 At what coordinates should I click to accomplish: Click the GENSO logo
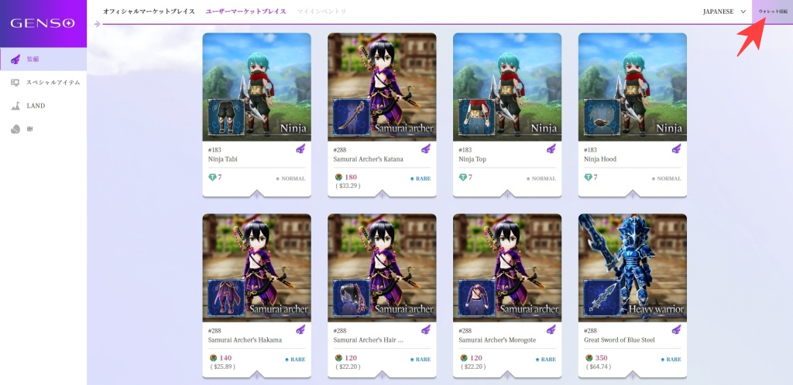click(43, 23)
